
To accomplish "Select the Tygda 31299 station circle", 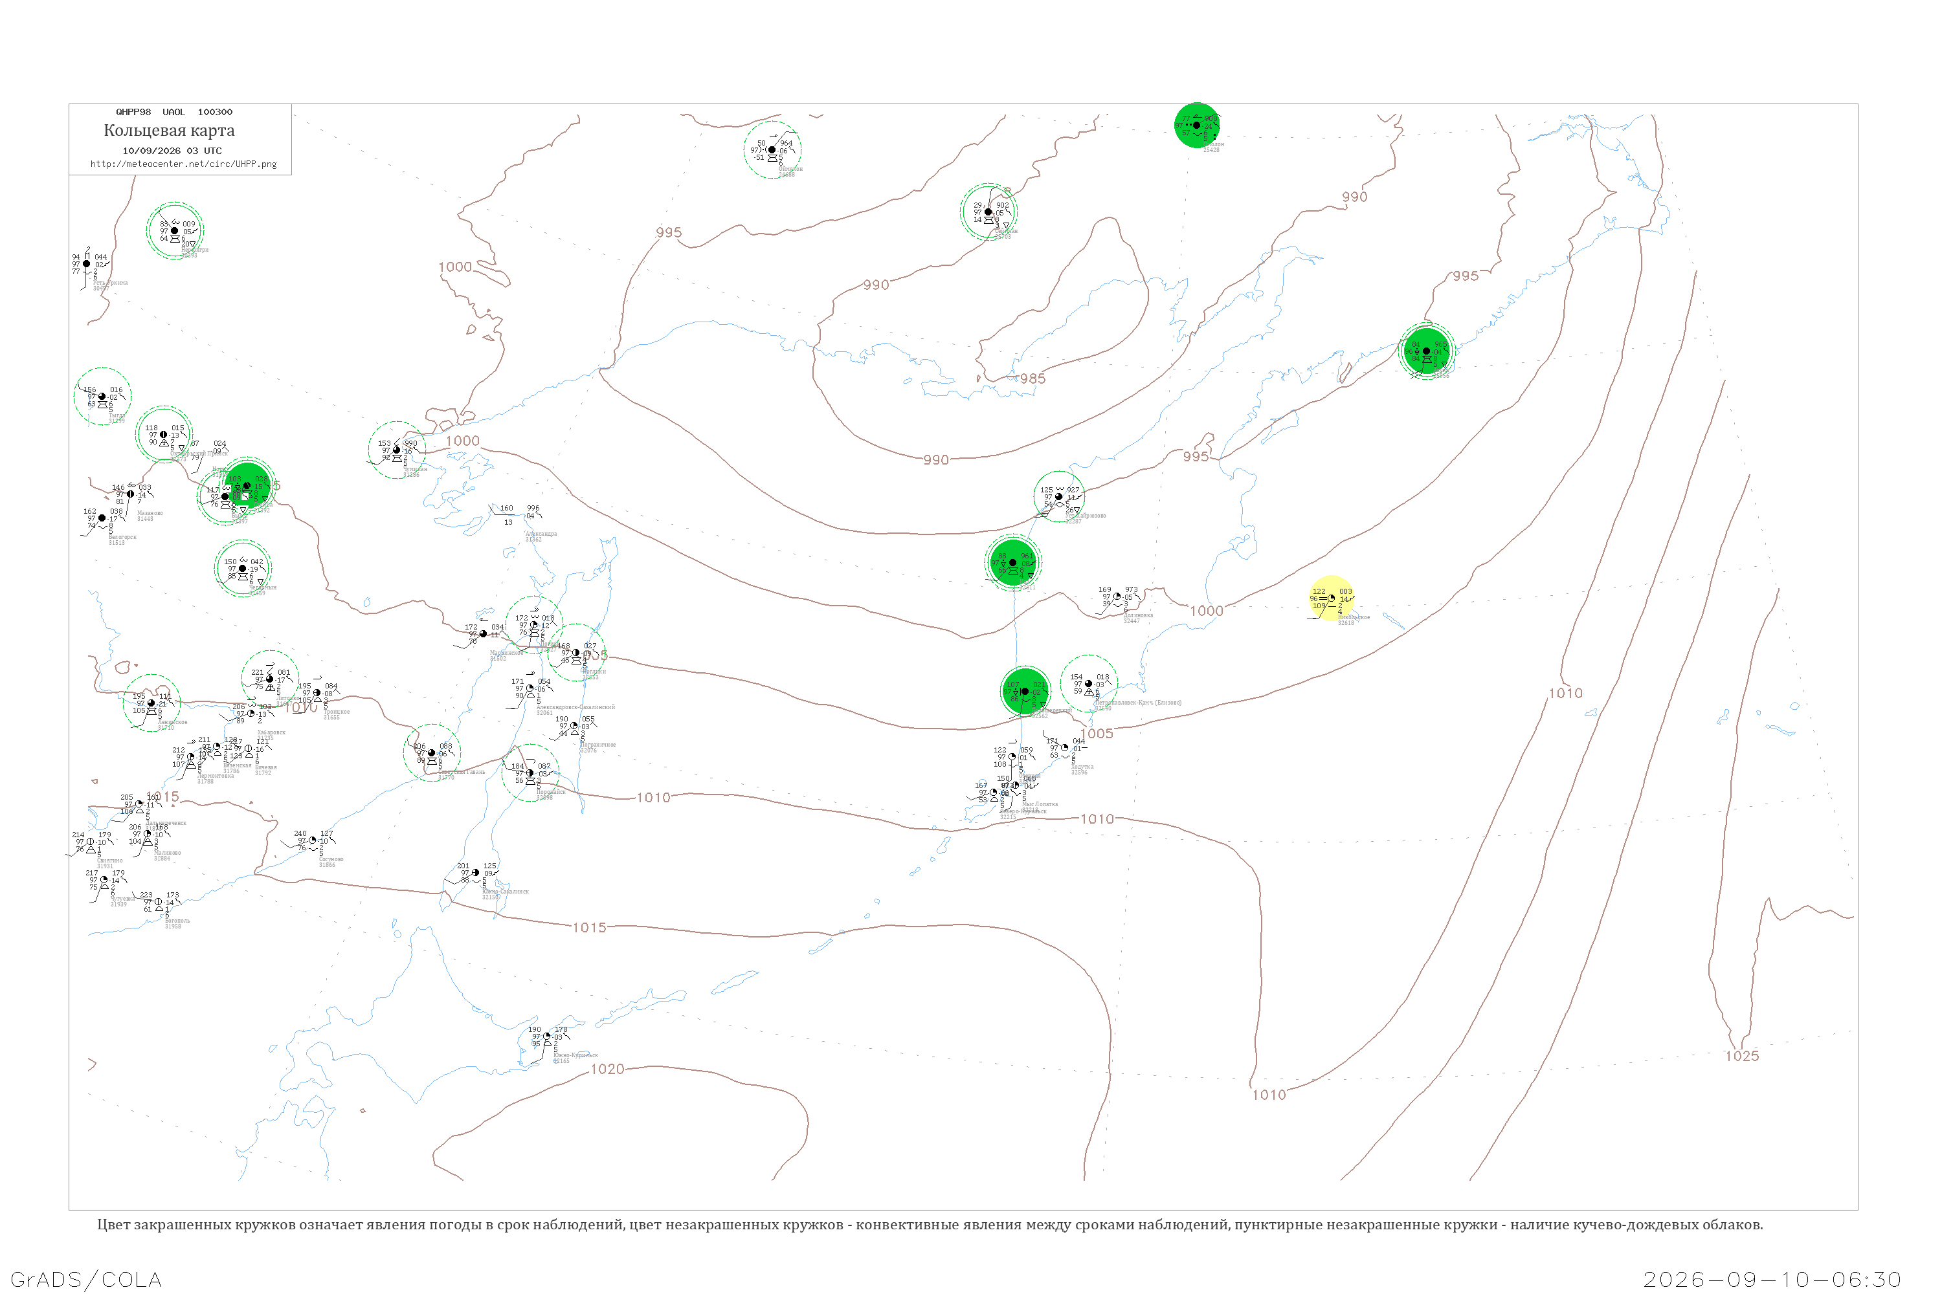I will pyautogui.click(x=102, y=396).
